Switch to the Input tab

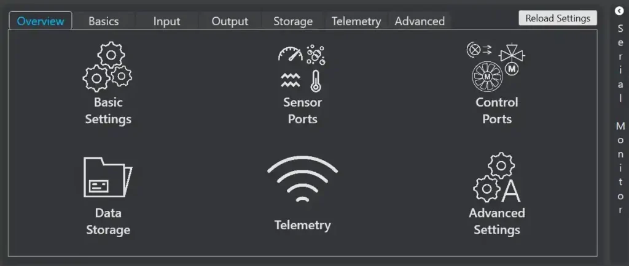[166, 21]
